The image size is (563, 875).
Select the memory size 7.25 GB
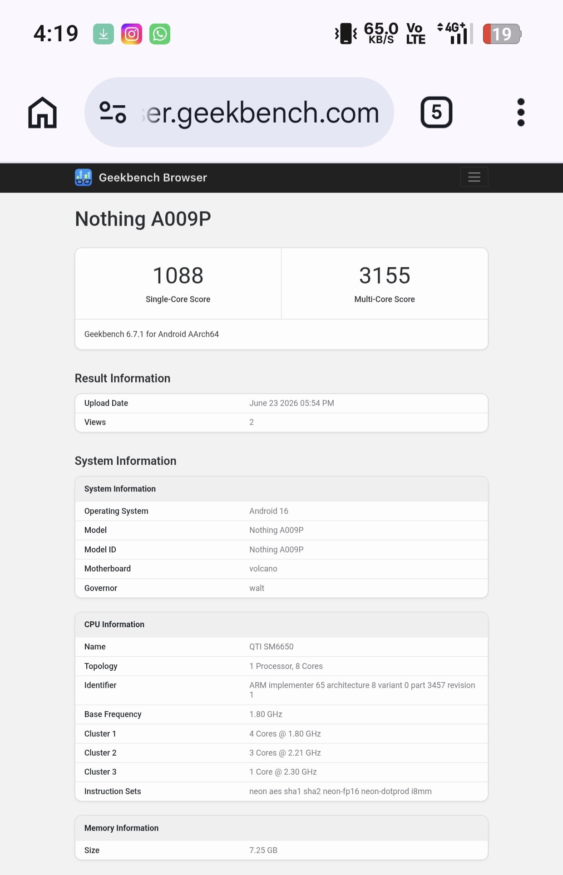pos(263,850)
